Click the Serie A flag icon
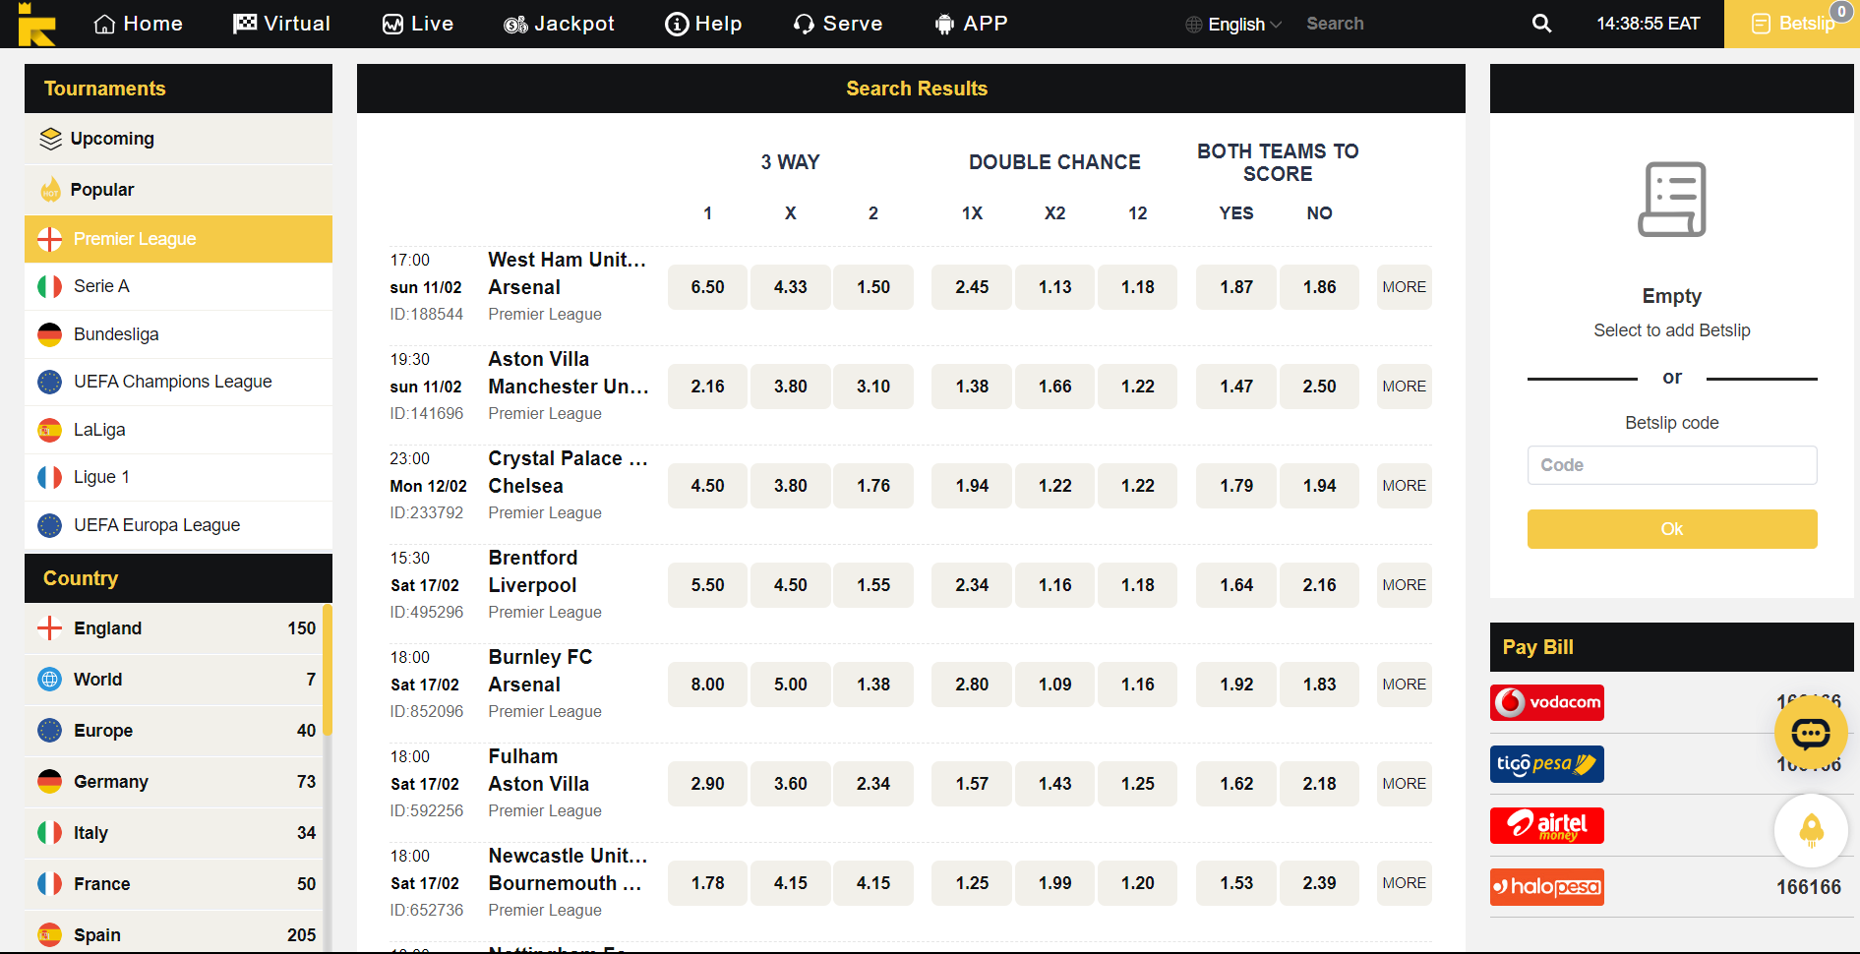The height and width of the screenshot is (954, 1860). click(49, 286)
